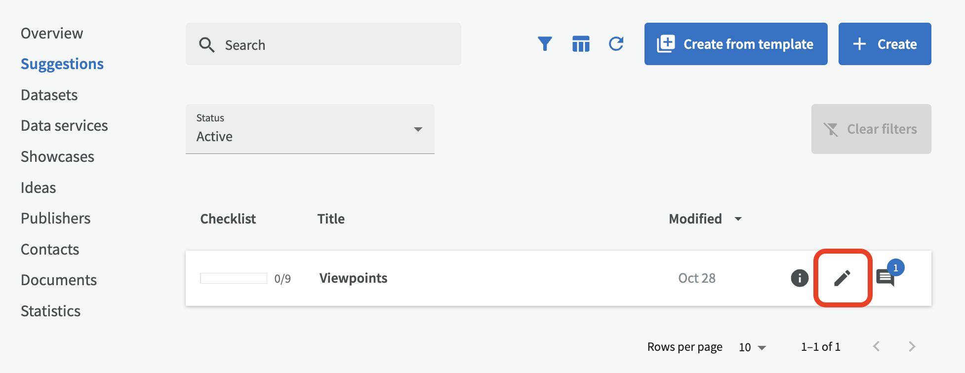
Task: Open comments on Viewpoints row
Action: [x=885, y=278]
